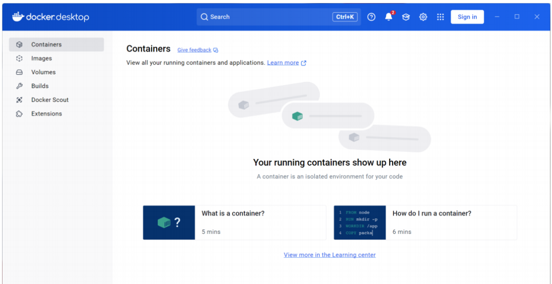Screen dimensions: 552x284
Task: Open Docker Scout page
Action: (56, 100)
